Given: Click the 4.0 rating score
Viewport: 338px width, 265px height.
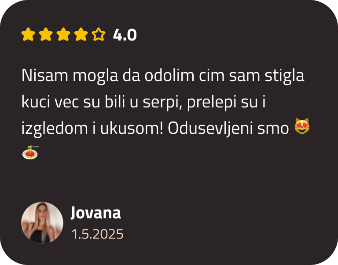Looking at the screenshot, I should point(125,35).
